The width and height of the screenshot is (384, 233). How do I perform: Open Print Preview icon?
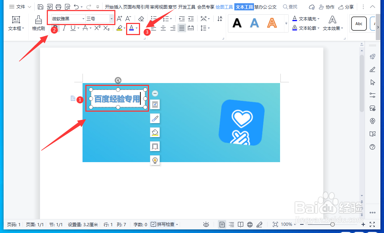click(68, 7)
